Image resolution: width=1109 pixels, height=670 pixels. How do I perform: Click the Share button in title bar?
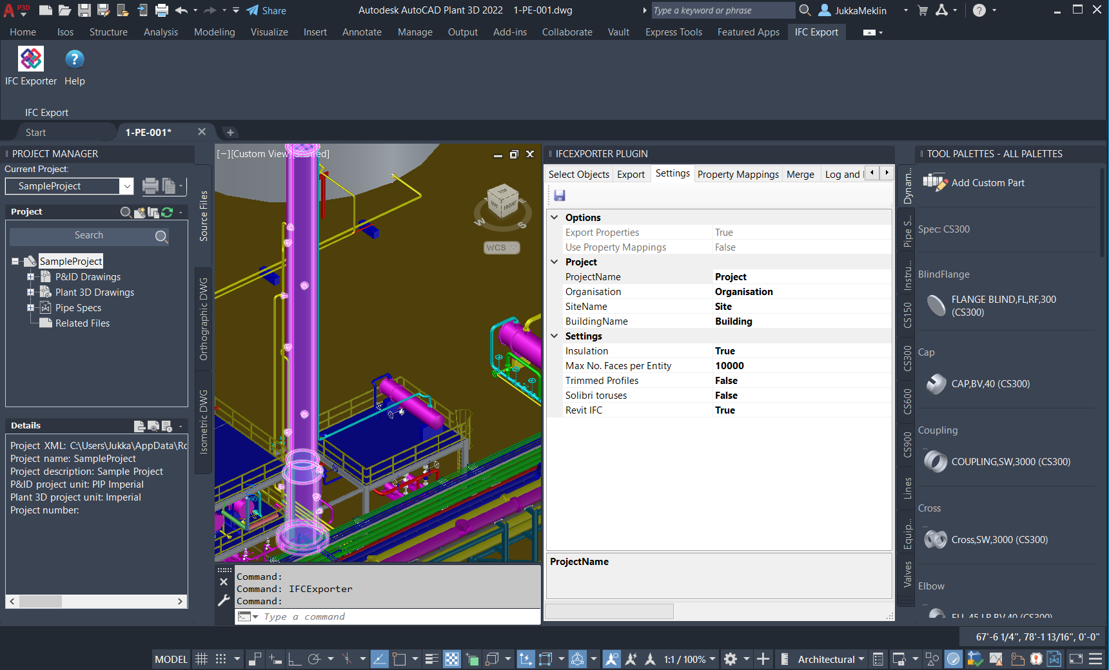click(x=266, y=10)
